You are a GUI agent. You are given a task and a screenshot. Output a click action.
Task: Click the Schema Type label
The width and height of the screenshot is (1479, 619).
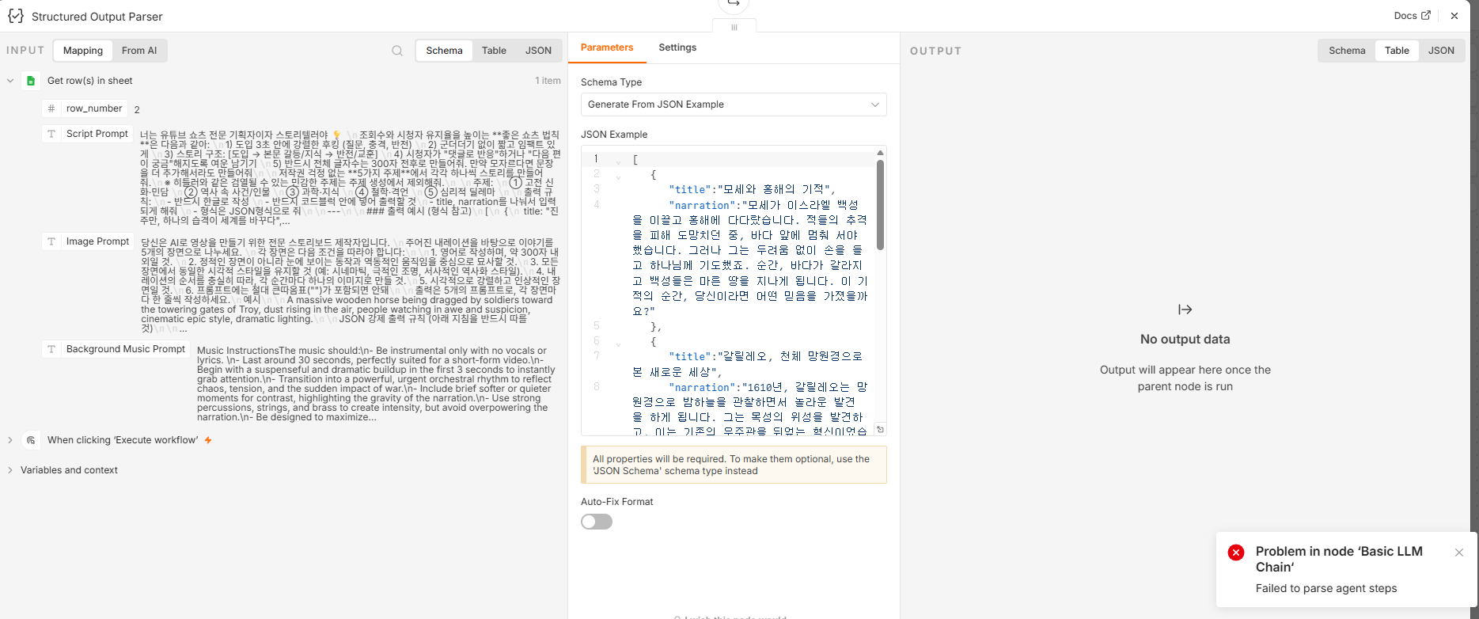coord(611,82)
